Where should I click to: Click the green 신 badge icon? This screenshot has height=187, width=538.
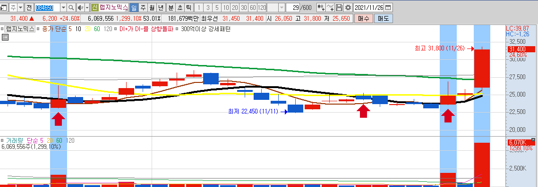94,7
